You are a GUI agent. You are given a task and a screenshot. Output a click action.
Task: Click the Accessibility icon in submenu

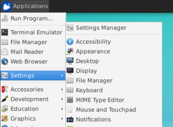coord(70,42)
